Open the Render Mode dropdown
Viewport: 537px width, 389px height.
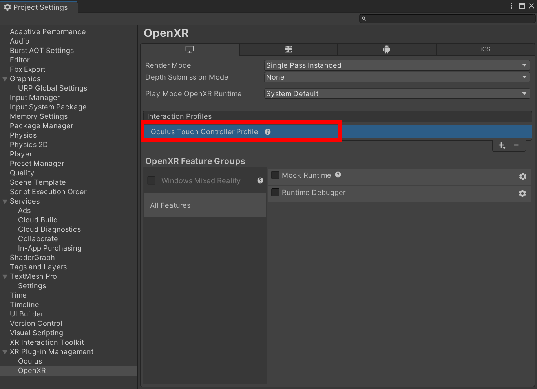click(397, 65)
